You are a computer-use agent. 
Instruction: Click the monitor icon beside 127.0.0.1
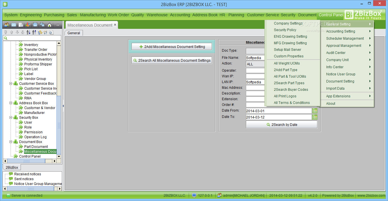pyautogui.click(x=194, y=196)
